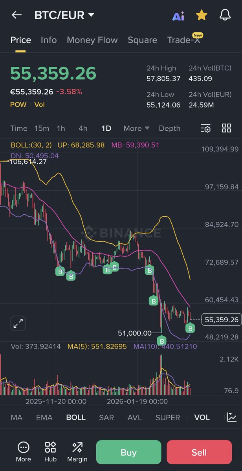Open the Trade-X tab

click(184, 40)
